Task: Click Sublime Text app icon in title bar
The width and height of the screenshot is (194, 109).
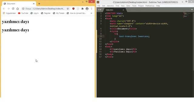Action: pos(98,2)
